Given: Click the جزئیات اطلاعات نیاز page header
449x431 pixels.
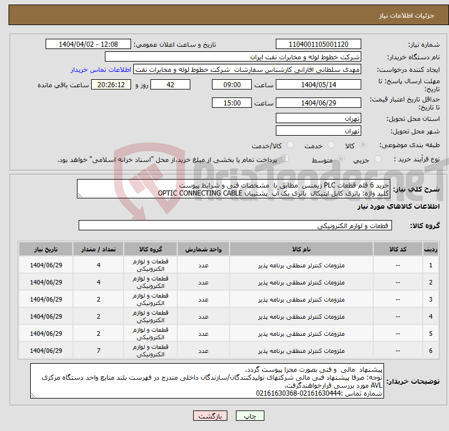Looking at the screenshot, I should click(x=407, y=15).
